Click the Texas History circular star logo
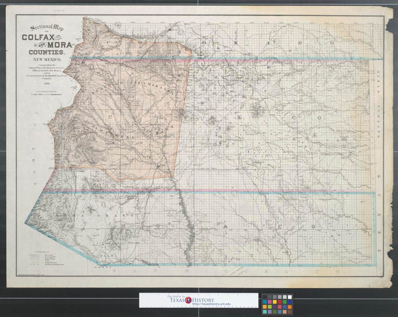 (188, 300)
